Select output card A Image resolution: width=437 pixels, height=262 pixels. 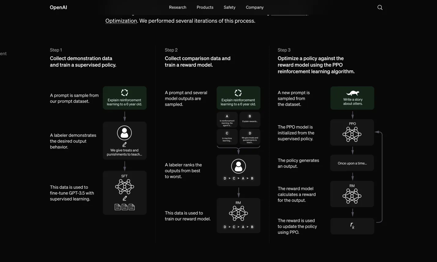227,120
